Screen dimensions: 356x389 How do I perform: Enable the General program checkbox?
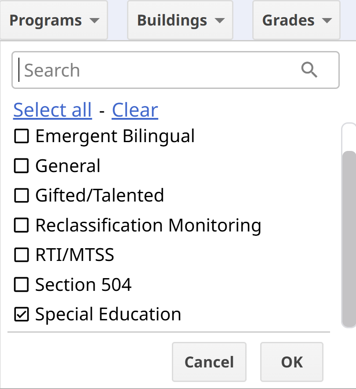click(21, 166)
